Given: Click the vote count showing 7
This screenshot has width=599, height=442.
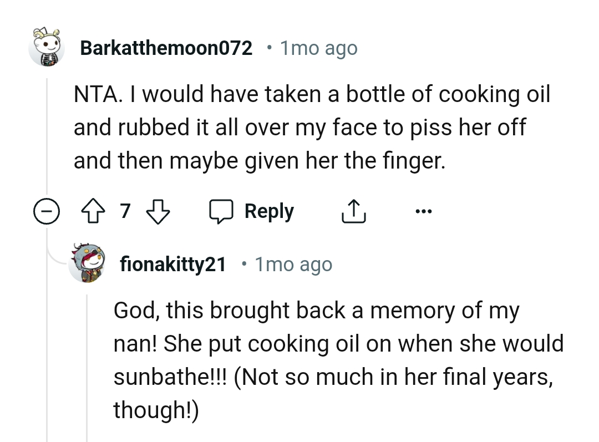Looking at the screenshot, I should tap(125, 211).
